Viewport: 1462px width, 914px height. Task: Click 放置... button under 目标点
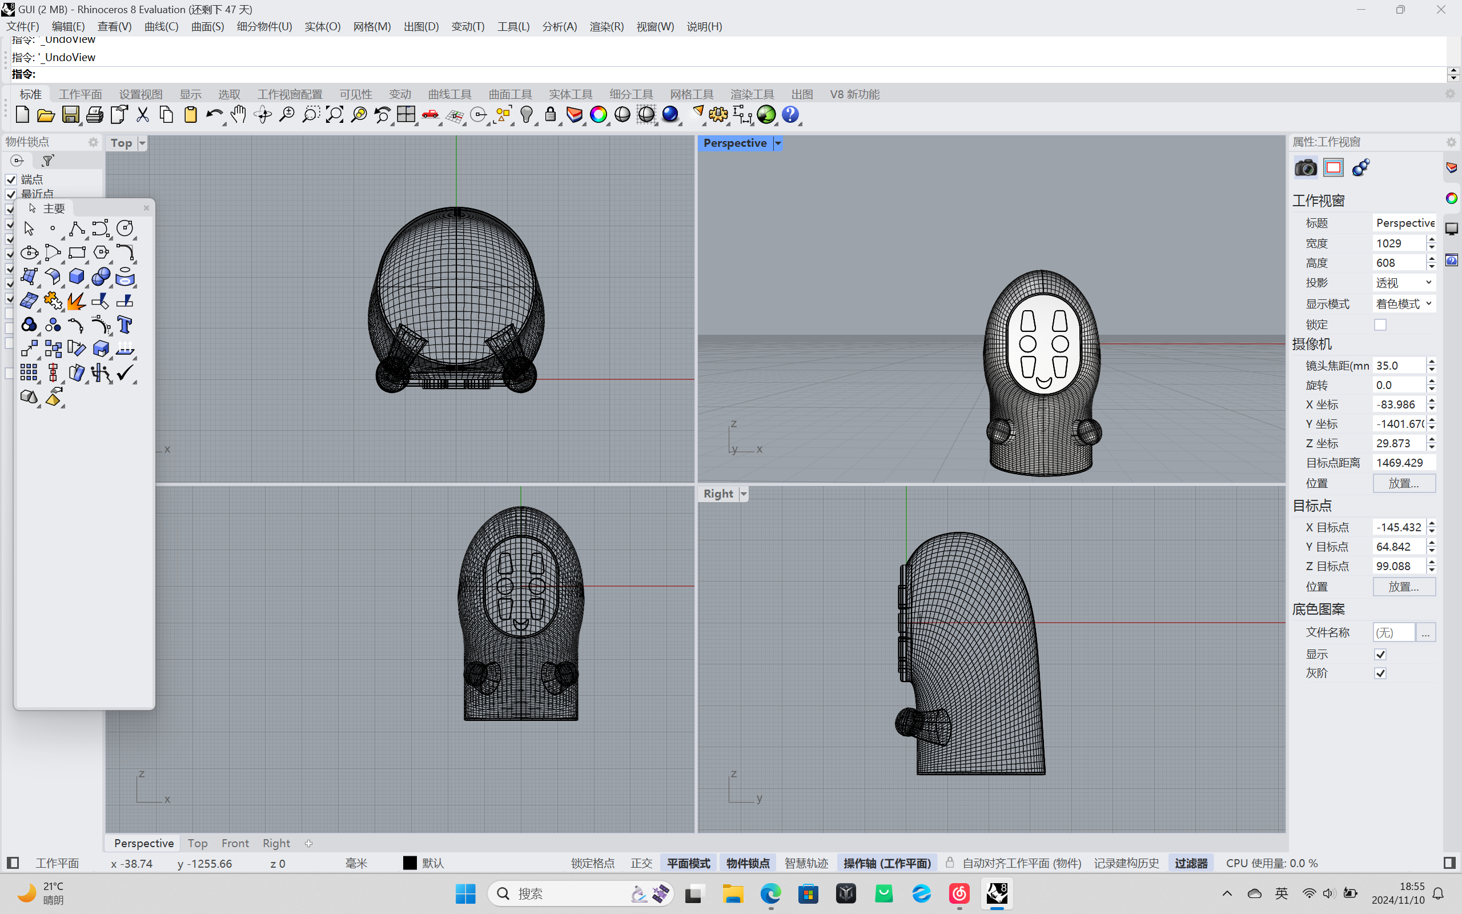(1404, 587)
